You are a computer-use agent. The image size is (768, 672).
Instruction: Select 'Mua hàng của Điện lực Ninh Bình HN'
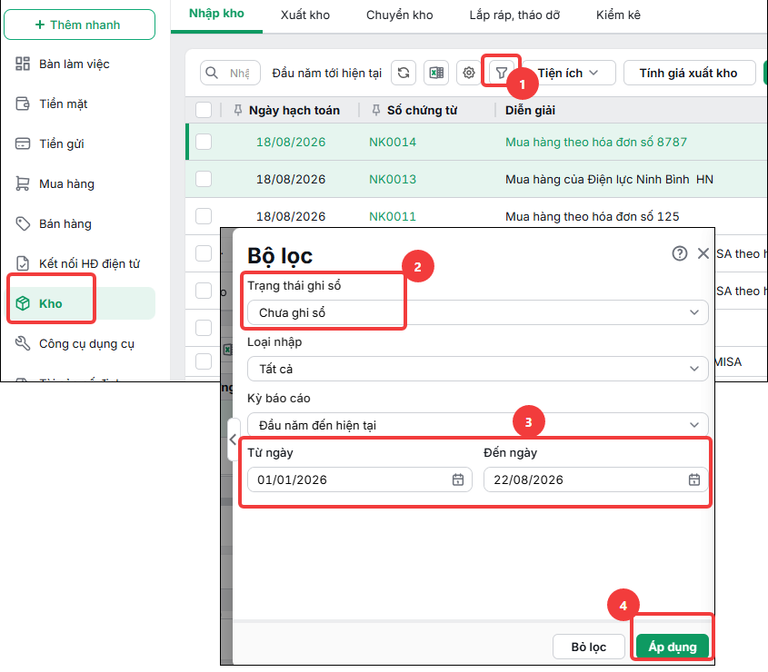point(609,179)
